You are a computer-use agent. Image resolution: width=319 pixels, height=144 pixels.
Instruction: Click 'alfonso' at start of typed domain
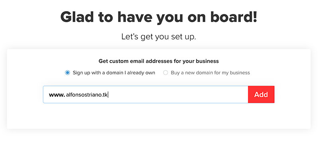[x=75, y=95]
